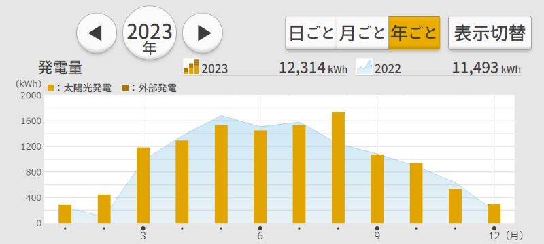Click the 12,314 kWh total for 2023

click(x=313, y=68)
